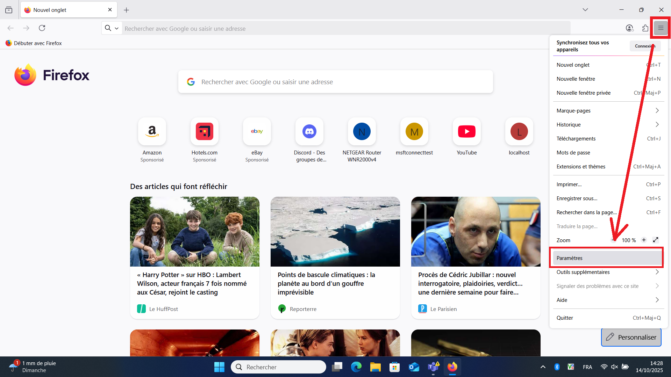671x377 pixels.
Task: Toggle full screen mode next to Zoom
Action: pos(656,240)
